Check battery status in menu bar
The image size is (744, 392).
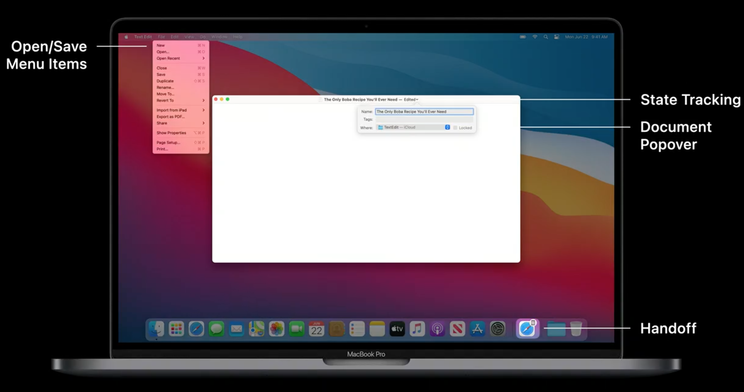[523, 37]
